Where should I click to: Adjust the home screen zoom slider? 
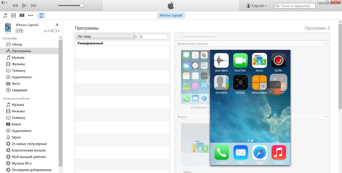pyautogui.click(x=182, y=37)
